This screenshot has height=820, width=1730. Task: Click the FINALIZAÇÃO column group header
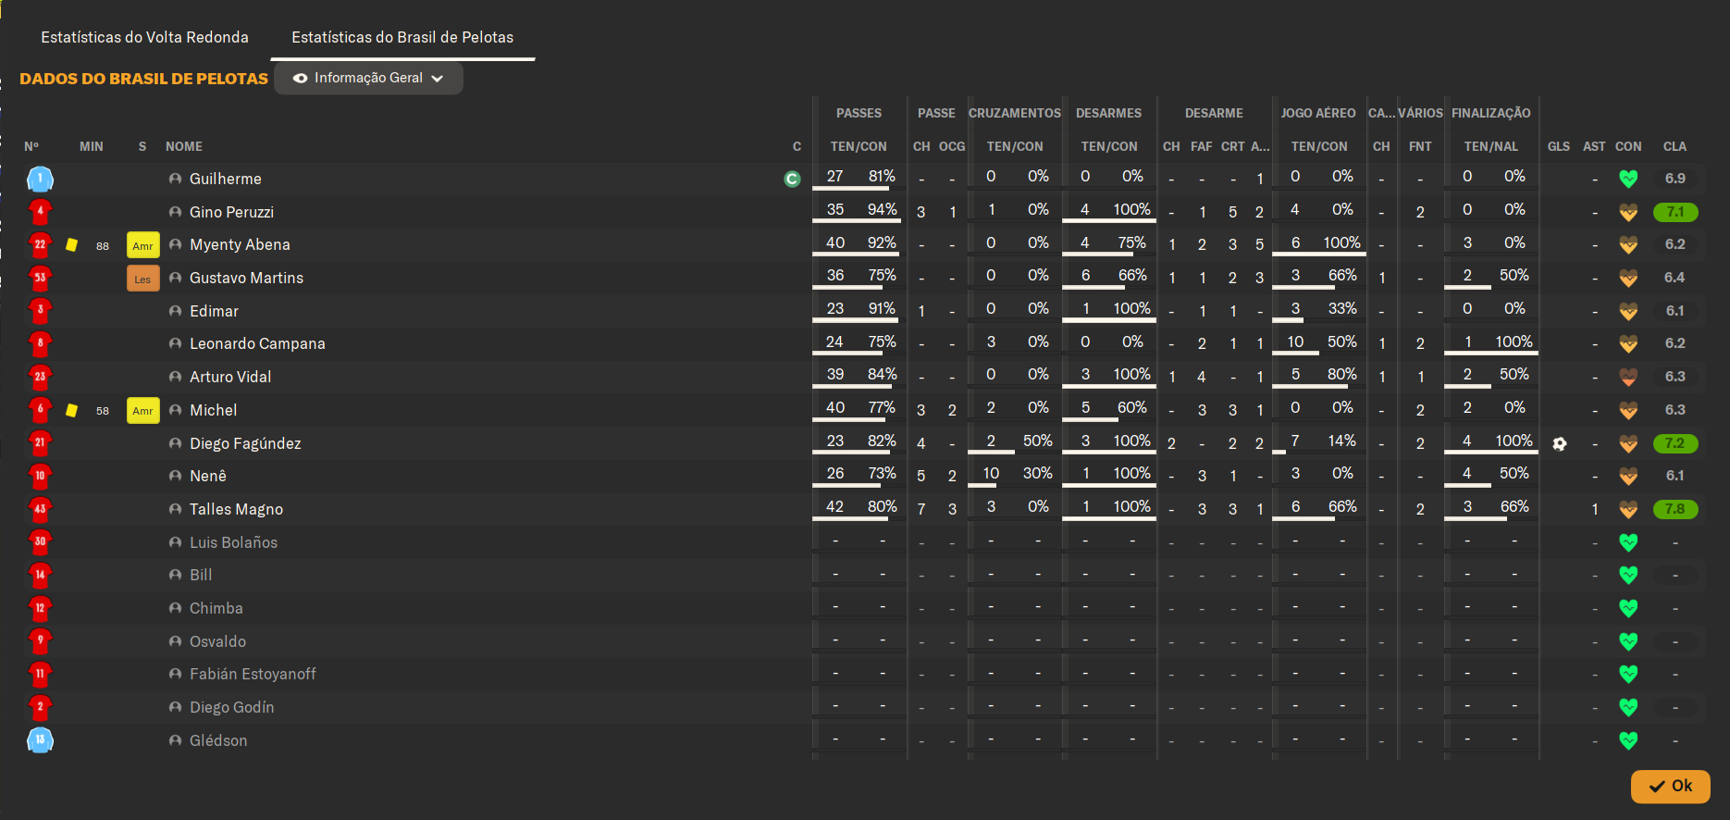point(1490,113)
